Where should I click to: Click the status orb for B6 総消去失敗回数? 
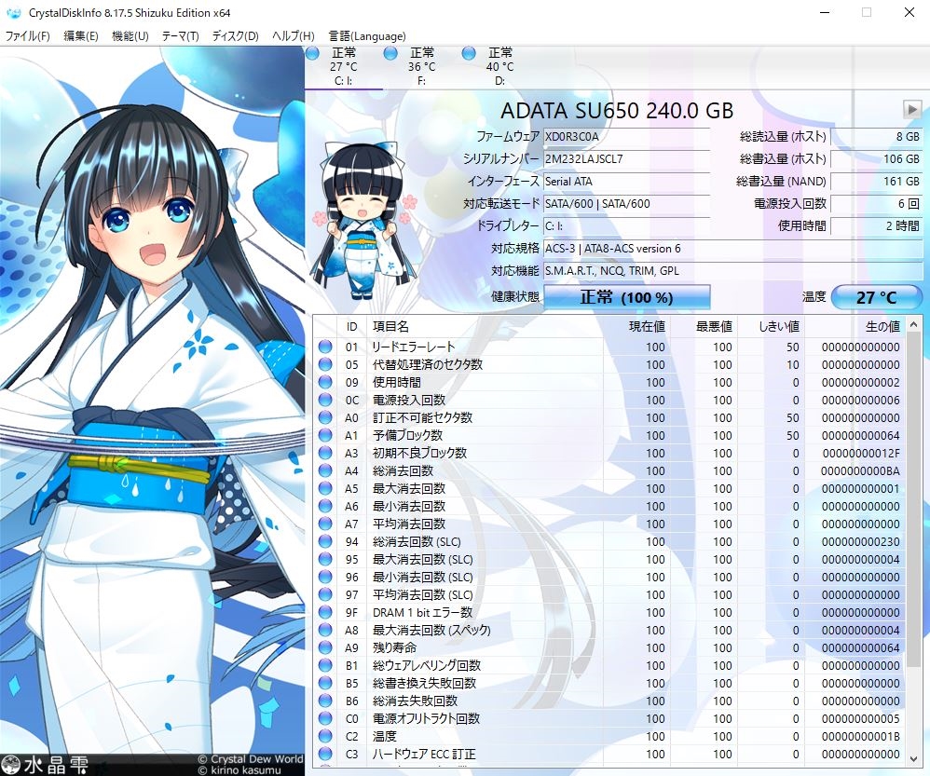click(x=325, y=701)
